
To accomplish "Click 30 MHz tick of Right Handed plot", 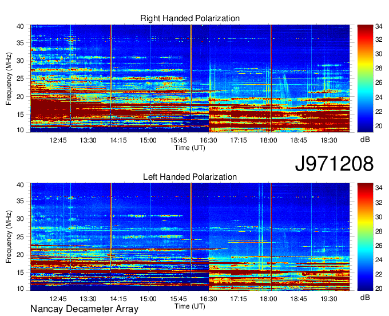I will point(20,61).
